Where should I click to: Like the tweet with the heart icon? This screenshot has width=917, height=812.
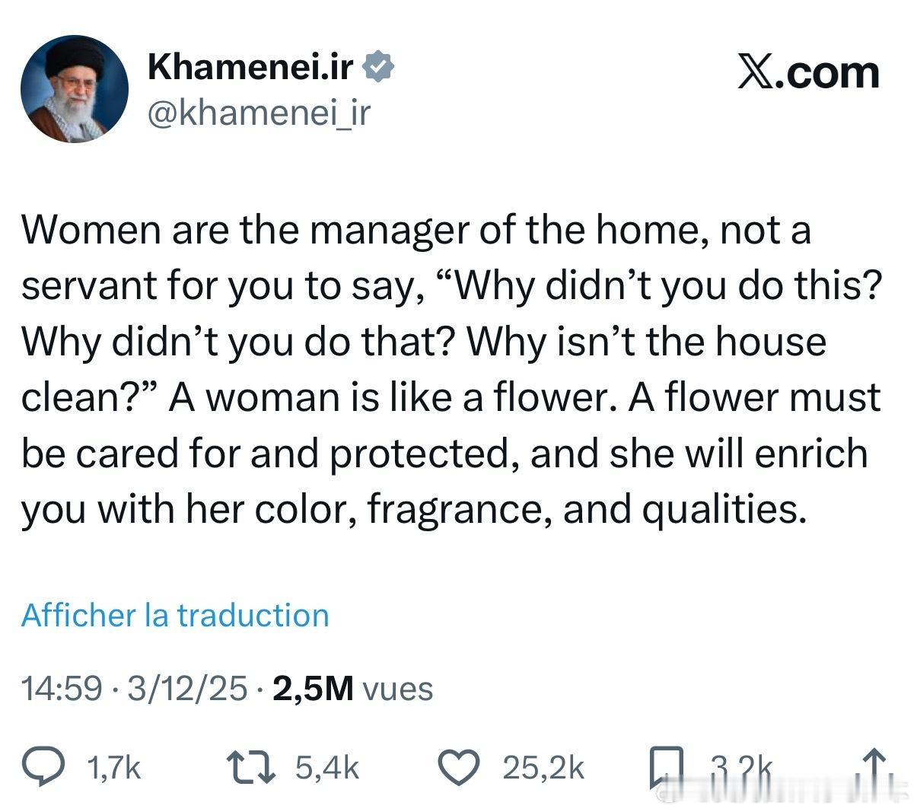(x=459, y=766)
